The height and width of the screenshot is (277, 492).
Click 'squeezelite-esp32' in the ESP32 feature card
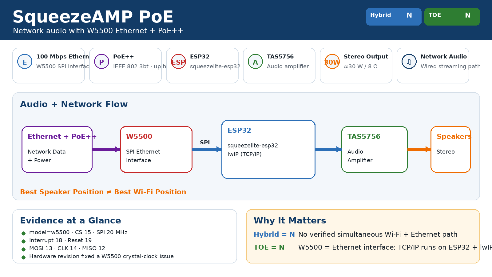pos(215,66)
